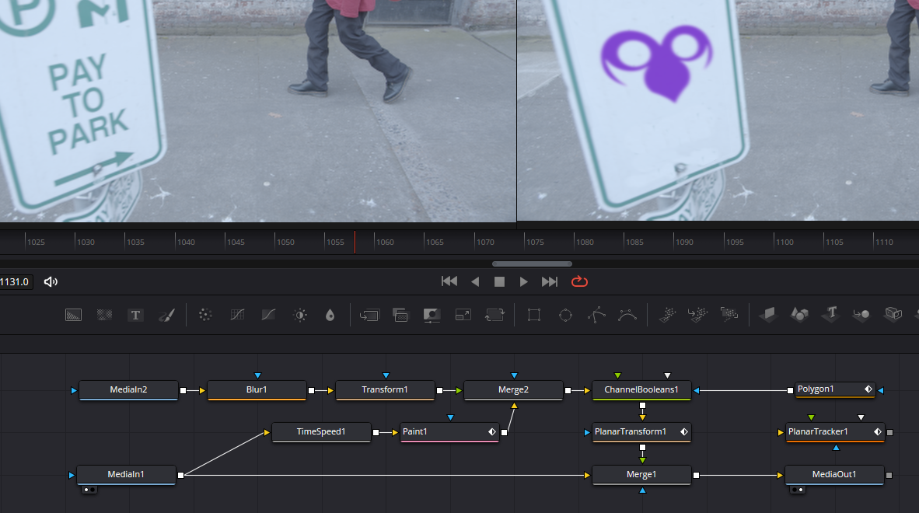Add a Matte Control node from toolbar
The width and height of the screenshot is (919, 513).
pos(432,315)
